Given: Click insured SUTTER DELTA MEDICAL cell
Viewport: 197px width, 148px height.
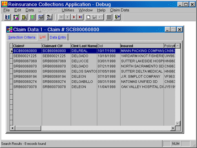Looking at the screenshot, I should click(142, 71).
